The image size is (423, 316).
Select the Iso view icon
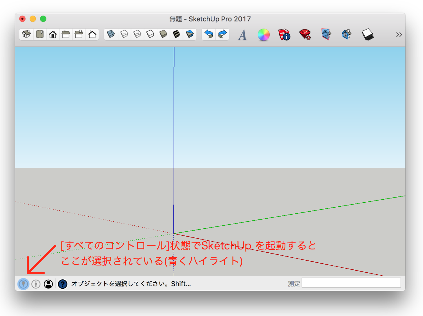[x=26, y=34]
